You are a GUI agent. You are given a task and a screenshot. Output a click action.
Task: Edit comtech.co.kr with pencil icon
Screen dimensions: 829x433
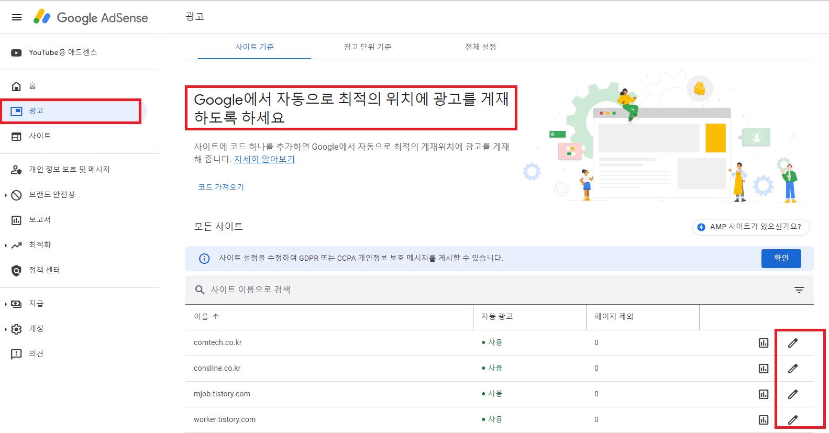[x=793, y=343]
